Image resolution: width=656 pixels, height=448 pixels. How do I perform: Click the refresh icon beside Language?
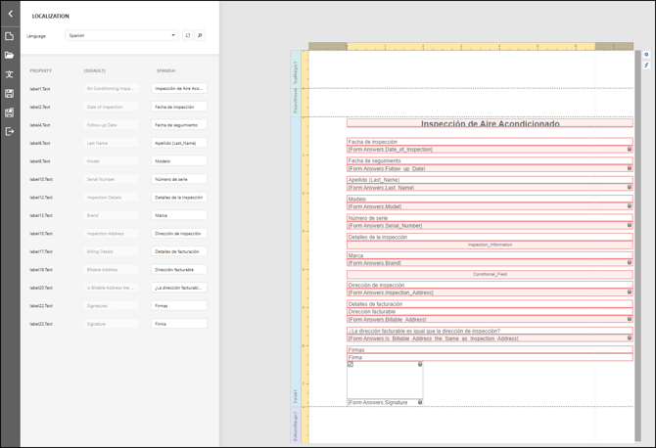coord(188,35)
